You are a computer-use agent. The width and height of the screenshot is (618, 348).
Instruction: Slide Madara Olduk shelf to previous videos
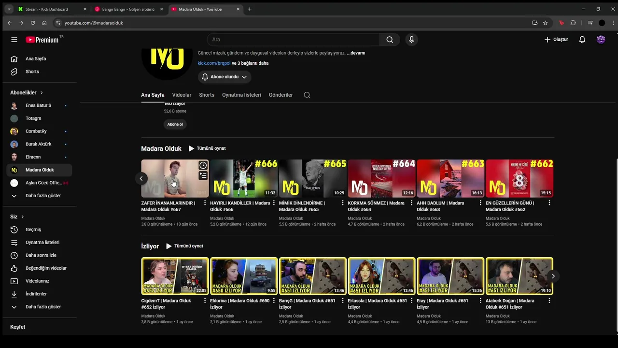(x=141, y=178)
